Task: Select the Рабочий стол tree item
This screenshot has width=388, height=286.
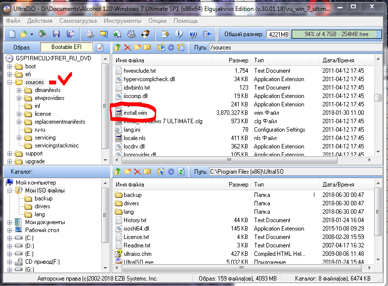Action: click(42, 230)
